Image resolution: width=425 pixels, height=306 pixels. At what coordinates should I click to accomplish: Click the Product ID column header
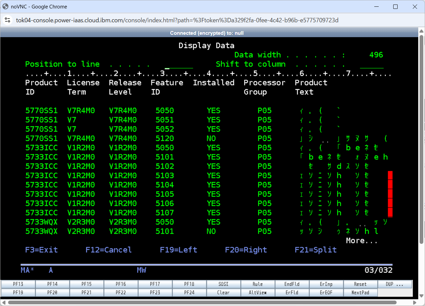tap(42, 87)
